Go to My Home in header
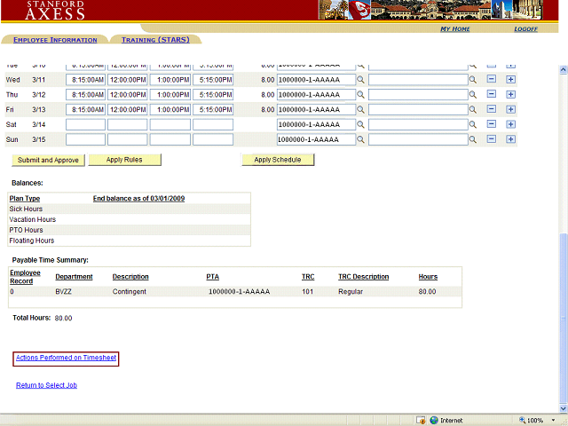Screen dimensions: 568x426 [x=455, y=29]
